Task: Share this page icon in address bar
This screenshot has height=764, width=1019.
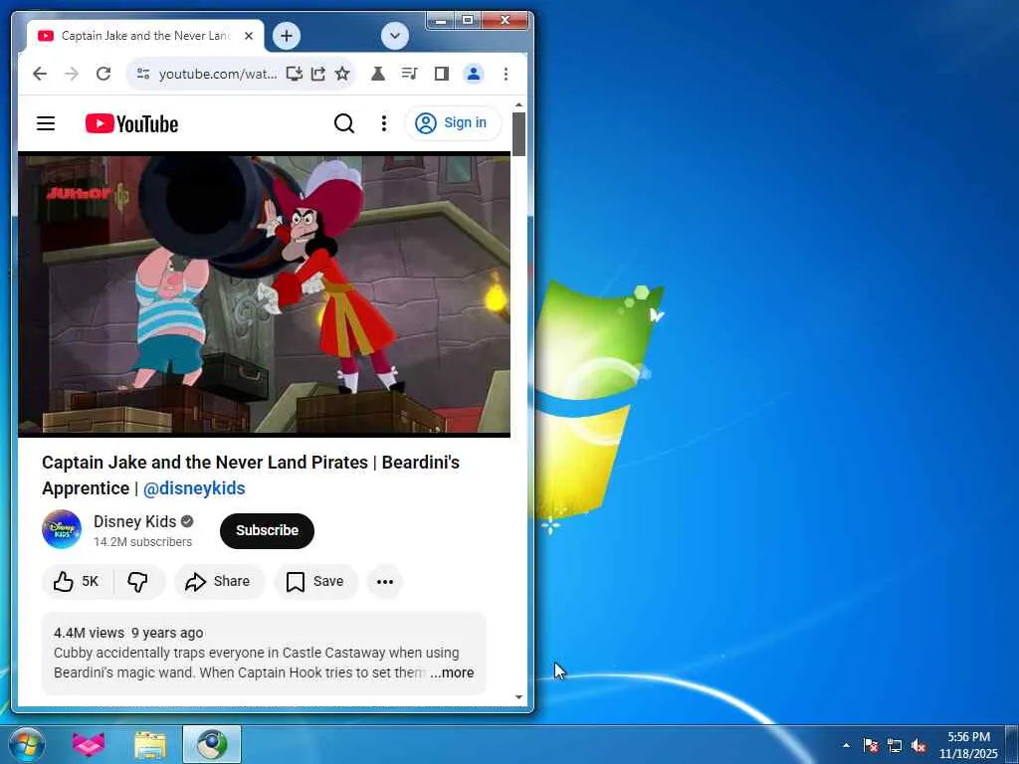Action: [317, 74]
